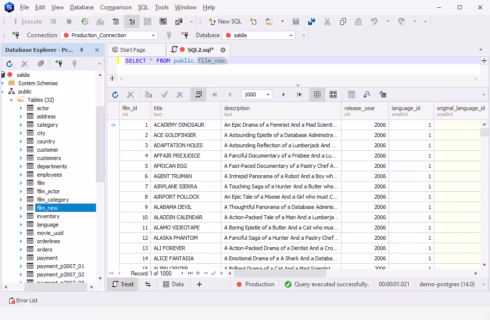Viewport: 490px width, 320px height.
Task: Click the Undo arrow icon
Action: [374, 22]
